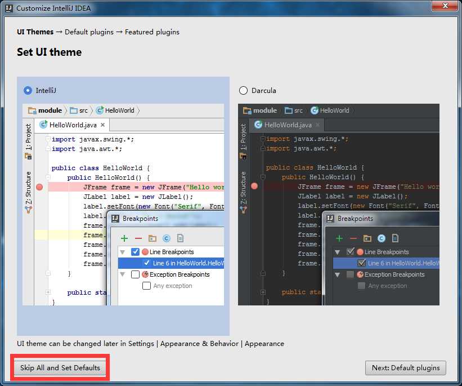Click src folder icon in Darcula preview
Screen dimensions: 462x386
point(289,110)
